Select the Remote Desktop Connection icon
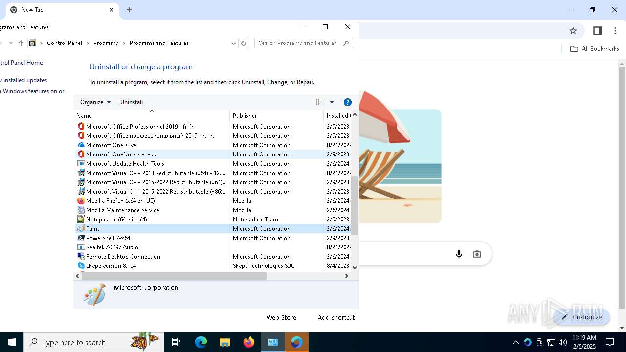Screen dimensions: 626x352 [x=81, y=256]
